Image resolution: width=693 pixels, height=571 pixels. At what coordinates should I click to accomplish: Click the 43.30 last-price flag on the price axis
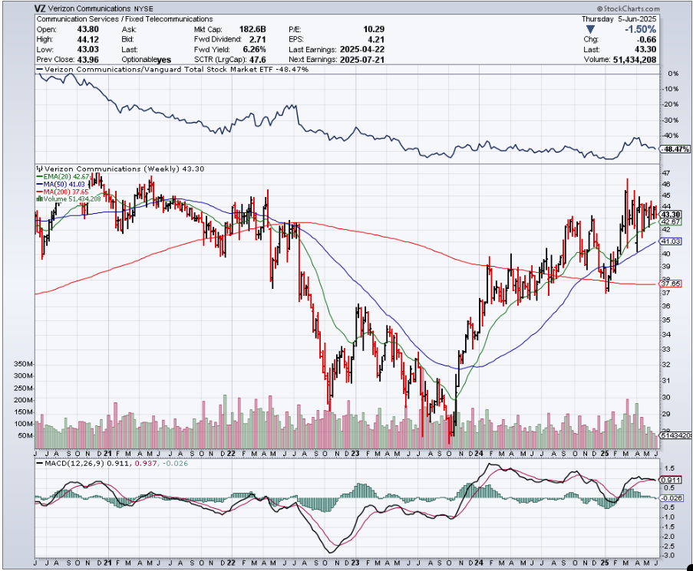[670, 214]
